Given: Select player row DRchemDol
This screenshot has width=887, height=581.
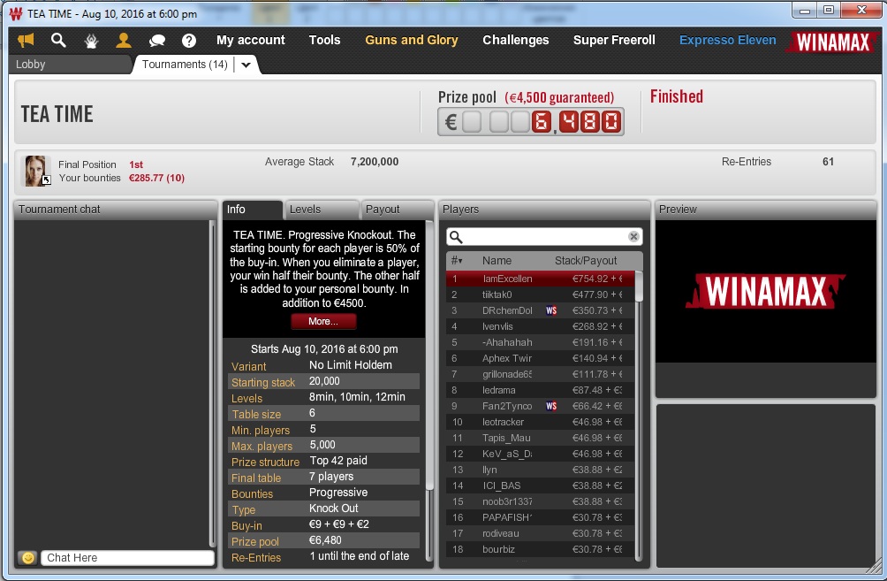Looking at the screenshot, I should pos(540,310).
